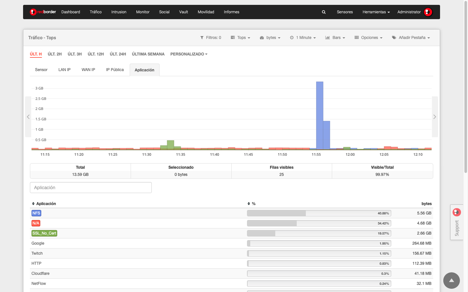The width and height of the screenshot is (468, 292).
Task: Switch to WAN IP tab
Action: click(x=88, y=70)
